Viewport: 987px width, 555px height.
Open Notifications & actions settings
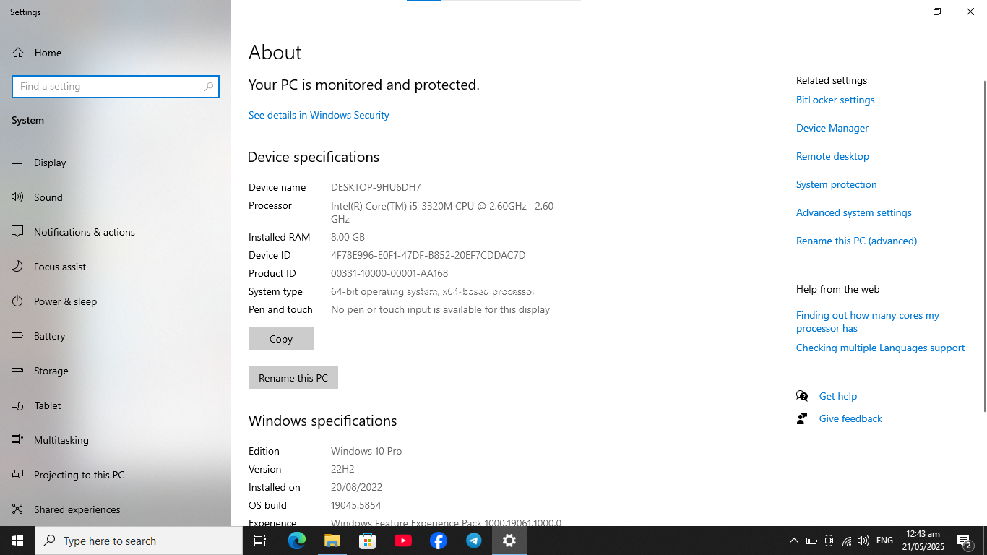pyautogui.click(x=116, y=232)
